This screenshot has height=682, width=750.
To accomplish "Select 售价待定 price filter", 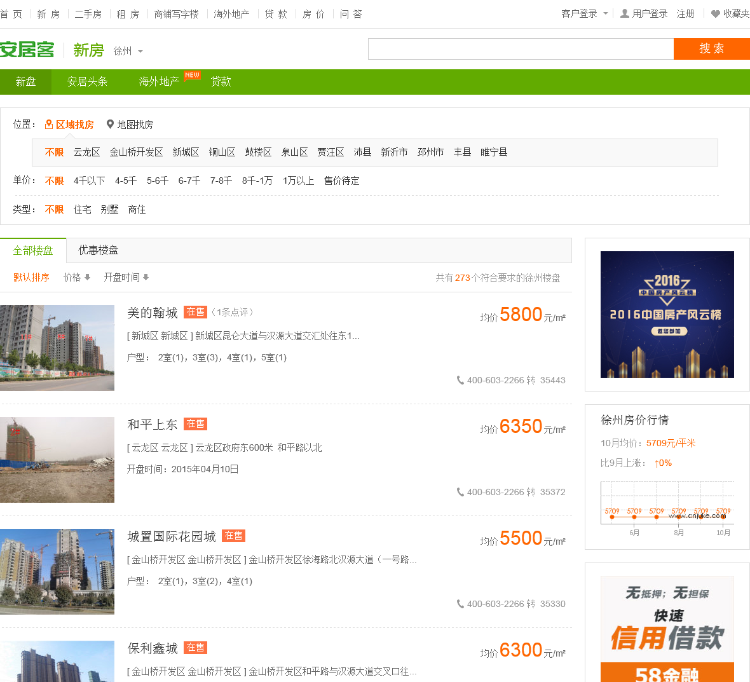I will [341, 181].
